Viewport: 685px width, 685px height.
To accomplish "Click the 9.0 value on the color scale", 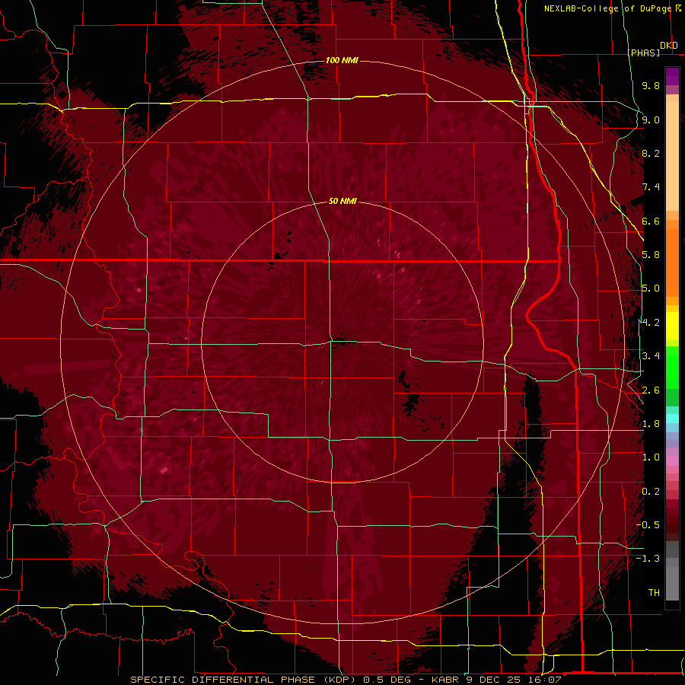I will 651,119.
